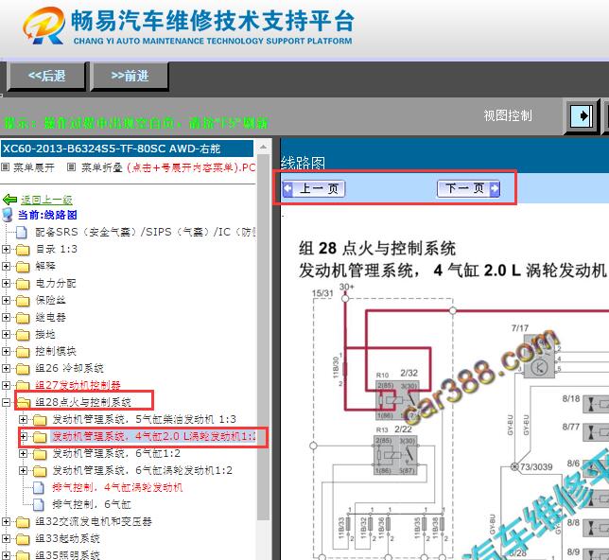Expand 组26 冷却系统 folder
The height and width of the screenshot is (560, 609).
(x=6, y=368)
